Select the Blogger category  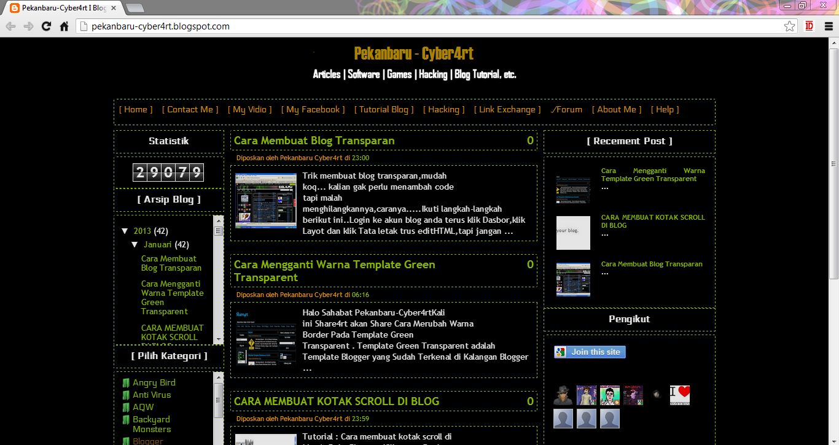point(148,441)
